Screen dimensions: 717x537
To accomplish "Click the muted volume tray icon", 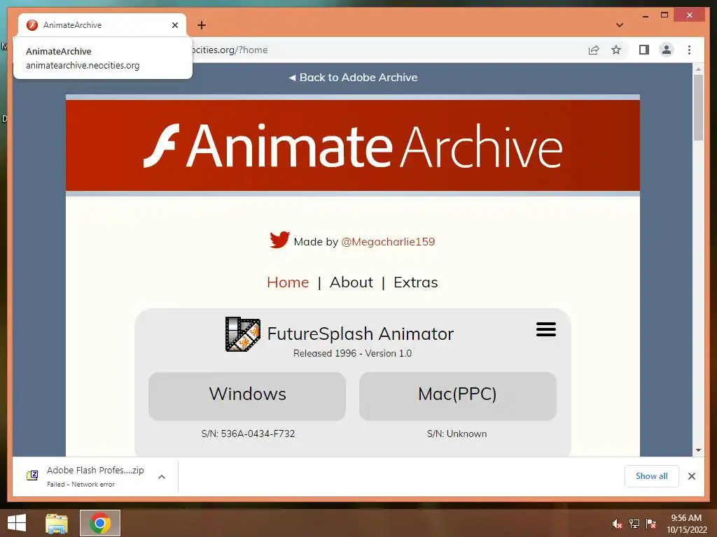I will coord(617,524).
